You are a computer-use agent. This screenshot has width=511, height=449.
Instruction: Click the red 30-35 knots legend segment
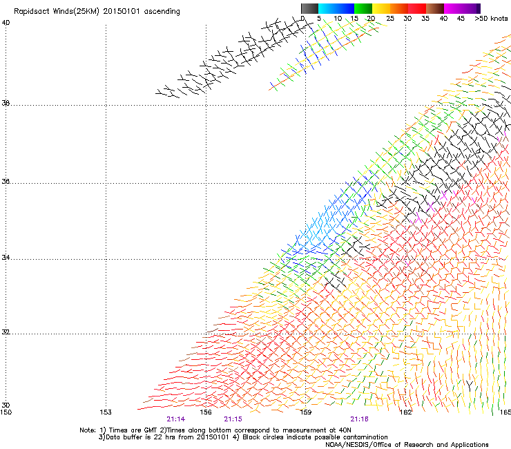coord(417,8)
